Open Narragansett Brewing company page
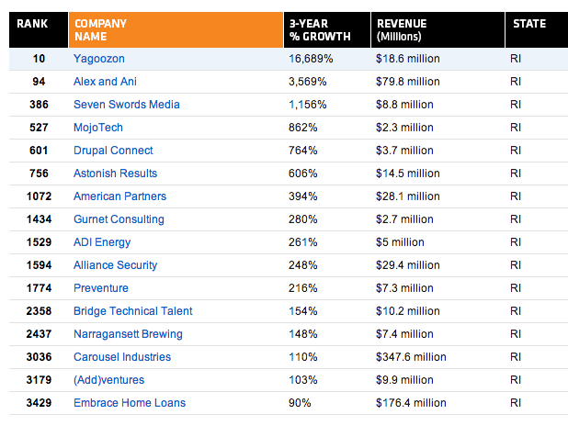 pos(128,334)
